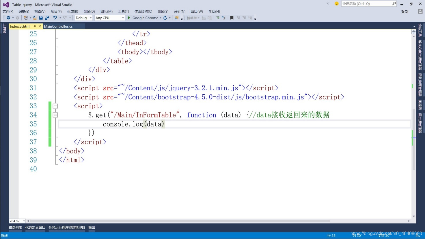Screen dimensions: 425x239
Task: Open the 调试(D) menu
Action: point(89,11)
